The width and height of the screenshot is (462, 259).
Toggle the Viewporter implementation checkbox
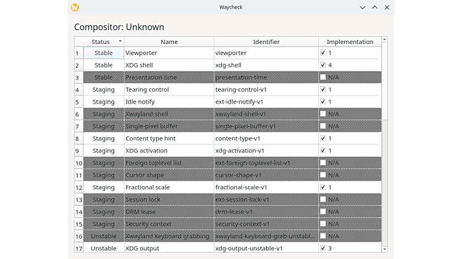(323, 53)
